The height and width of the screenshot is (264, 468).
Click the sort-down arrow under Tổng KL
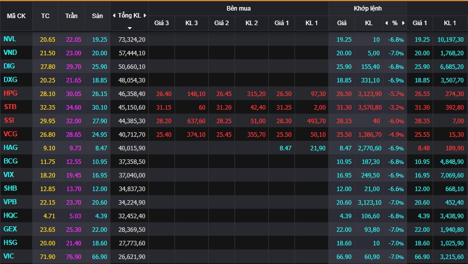[x=129, y=28]
